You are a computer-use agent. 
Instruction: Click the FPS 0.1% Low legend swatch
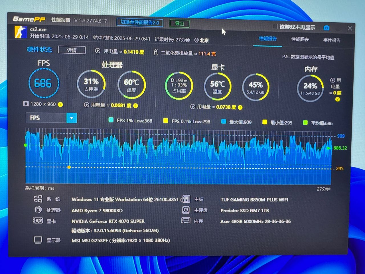tap(165, 121)
